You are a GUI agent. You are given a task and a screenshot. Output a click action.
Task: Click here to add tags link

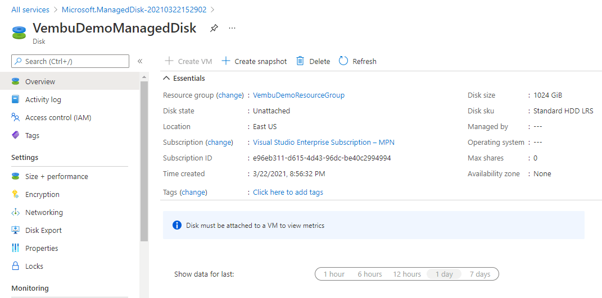(288, 192)
